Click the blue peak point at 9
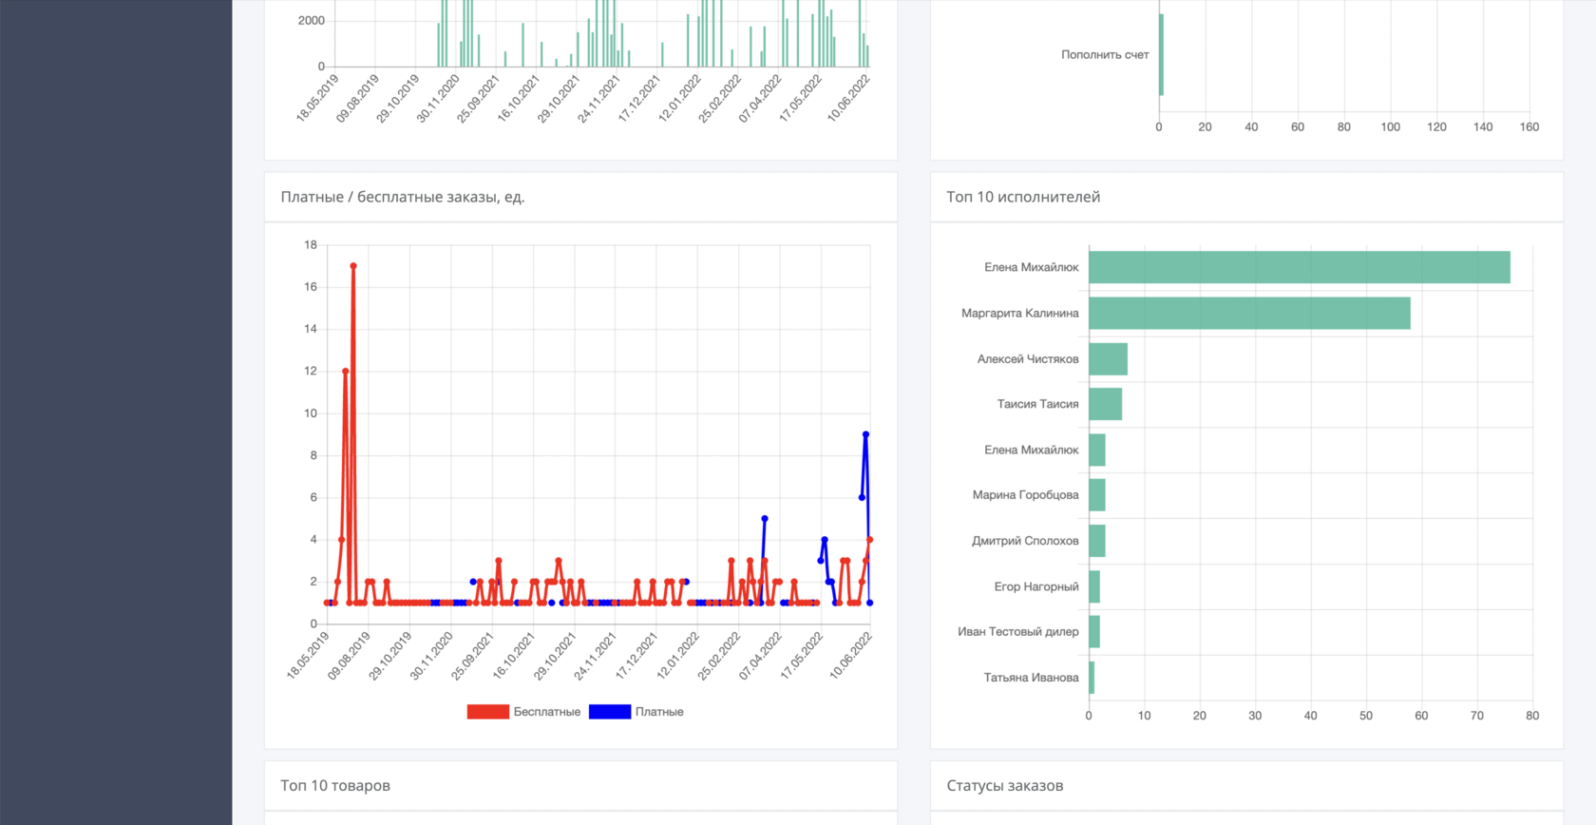The width and height of the screenshot is (1596, 825). (865, 434)
